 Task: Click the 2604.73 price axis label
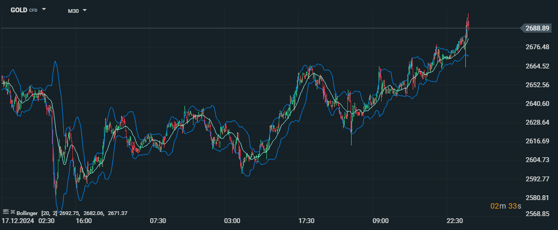pyautogui.click(x=538, y=160)
